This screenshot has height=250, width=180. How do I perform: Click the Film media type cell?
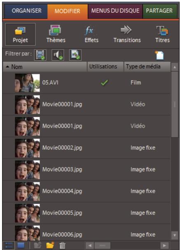point(136,83)
